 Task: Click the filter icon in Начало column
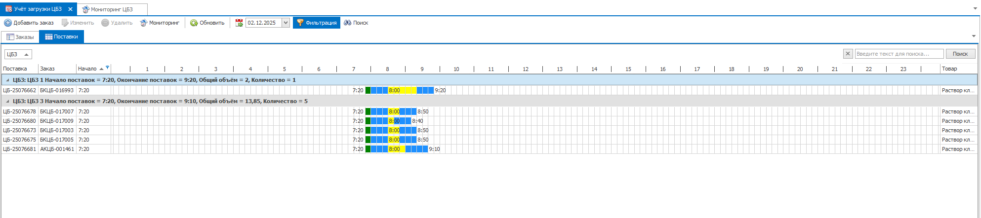(x=108, y=68)
